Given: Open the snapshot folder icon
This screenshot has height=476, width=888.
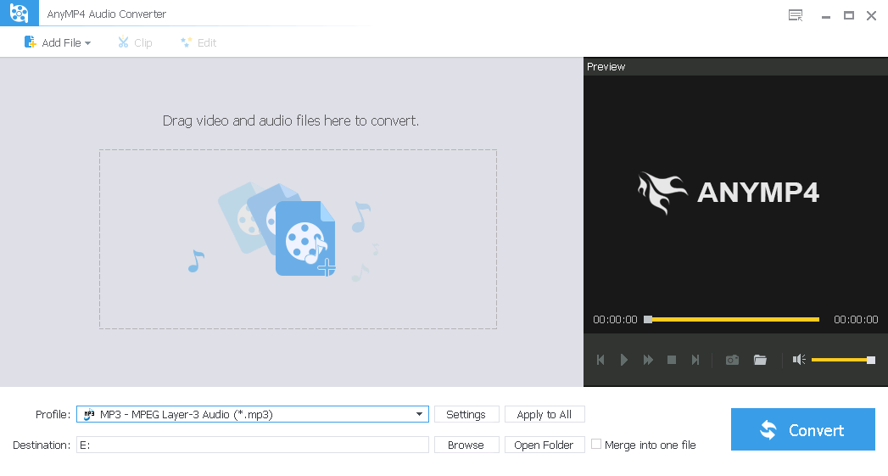Looking at the screenshot, I should coord(760,360).
